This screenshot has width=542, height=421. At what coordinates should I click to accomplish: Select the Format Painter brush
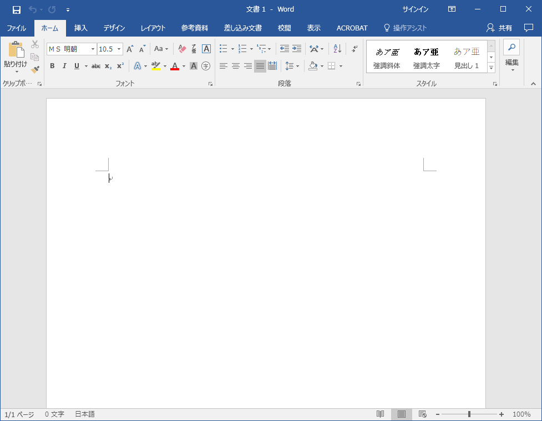(x=35, y=69)
